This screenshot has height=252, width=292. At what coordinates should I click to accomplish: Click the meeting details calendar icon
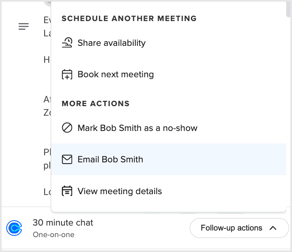coord(67,191)
